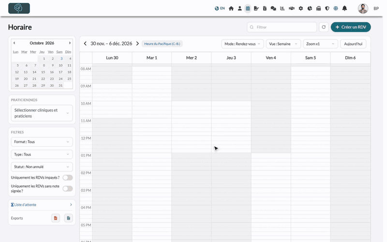
Task: Toggle Uniquement les RDVs sans note signée switch
Action: (68, 189)
